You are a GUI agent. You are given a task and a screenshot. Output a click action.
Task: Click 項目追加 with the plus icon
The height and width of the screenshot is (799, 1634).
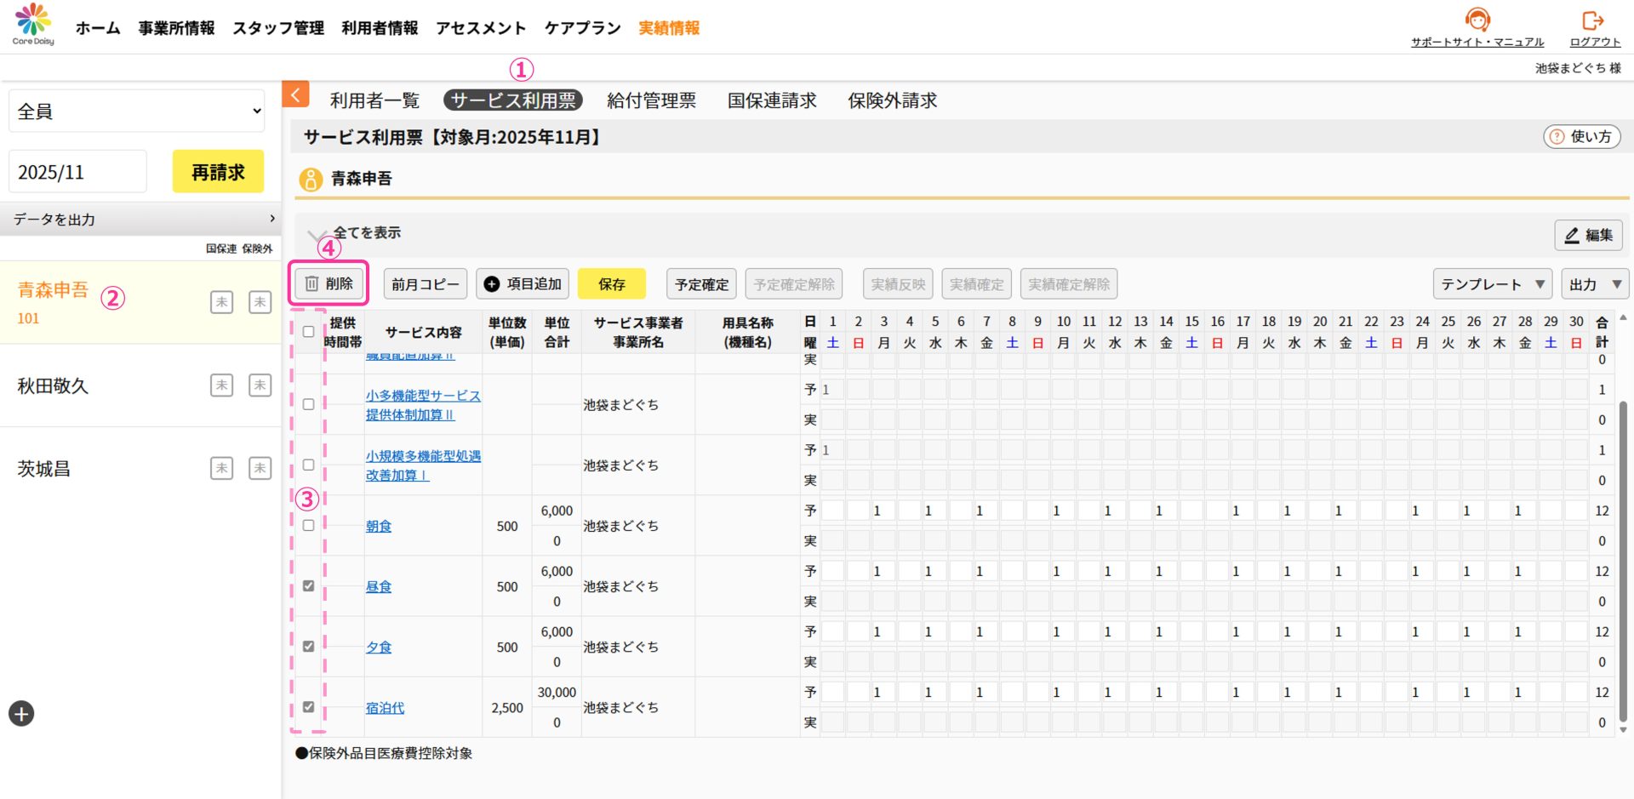[523, 284]
